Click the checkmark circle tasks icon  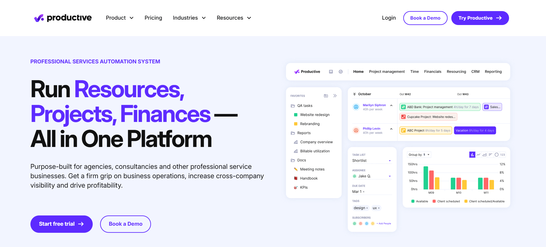click(340, 72)
